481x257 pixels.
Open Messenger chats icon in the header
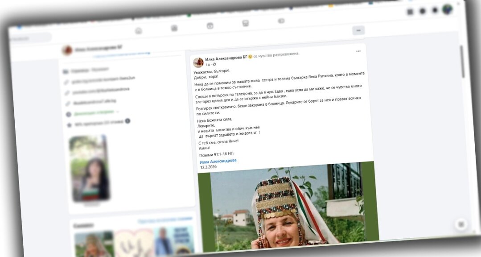click(x=423, y=11)
